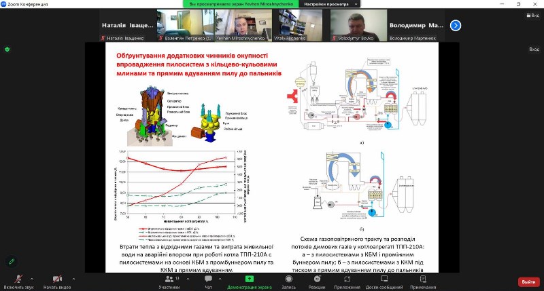The height and width of the screenshot is (291, 544).
Task: Click the Вход label at right edge
Action: click(534, 50)
